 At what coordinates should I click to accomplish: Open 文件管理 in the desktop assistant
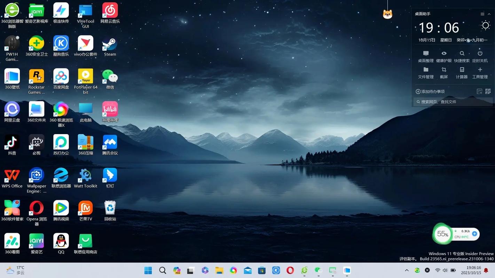pyautogui.click(x=426, y=73)
